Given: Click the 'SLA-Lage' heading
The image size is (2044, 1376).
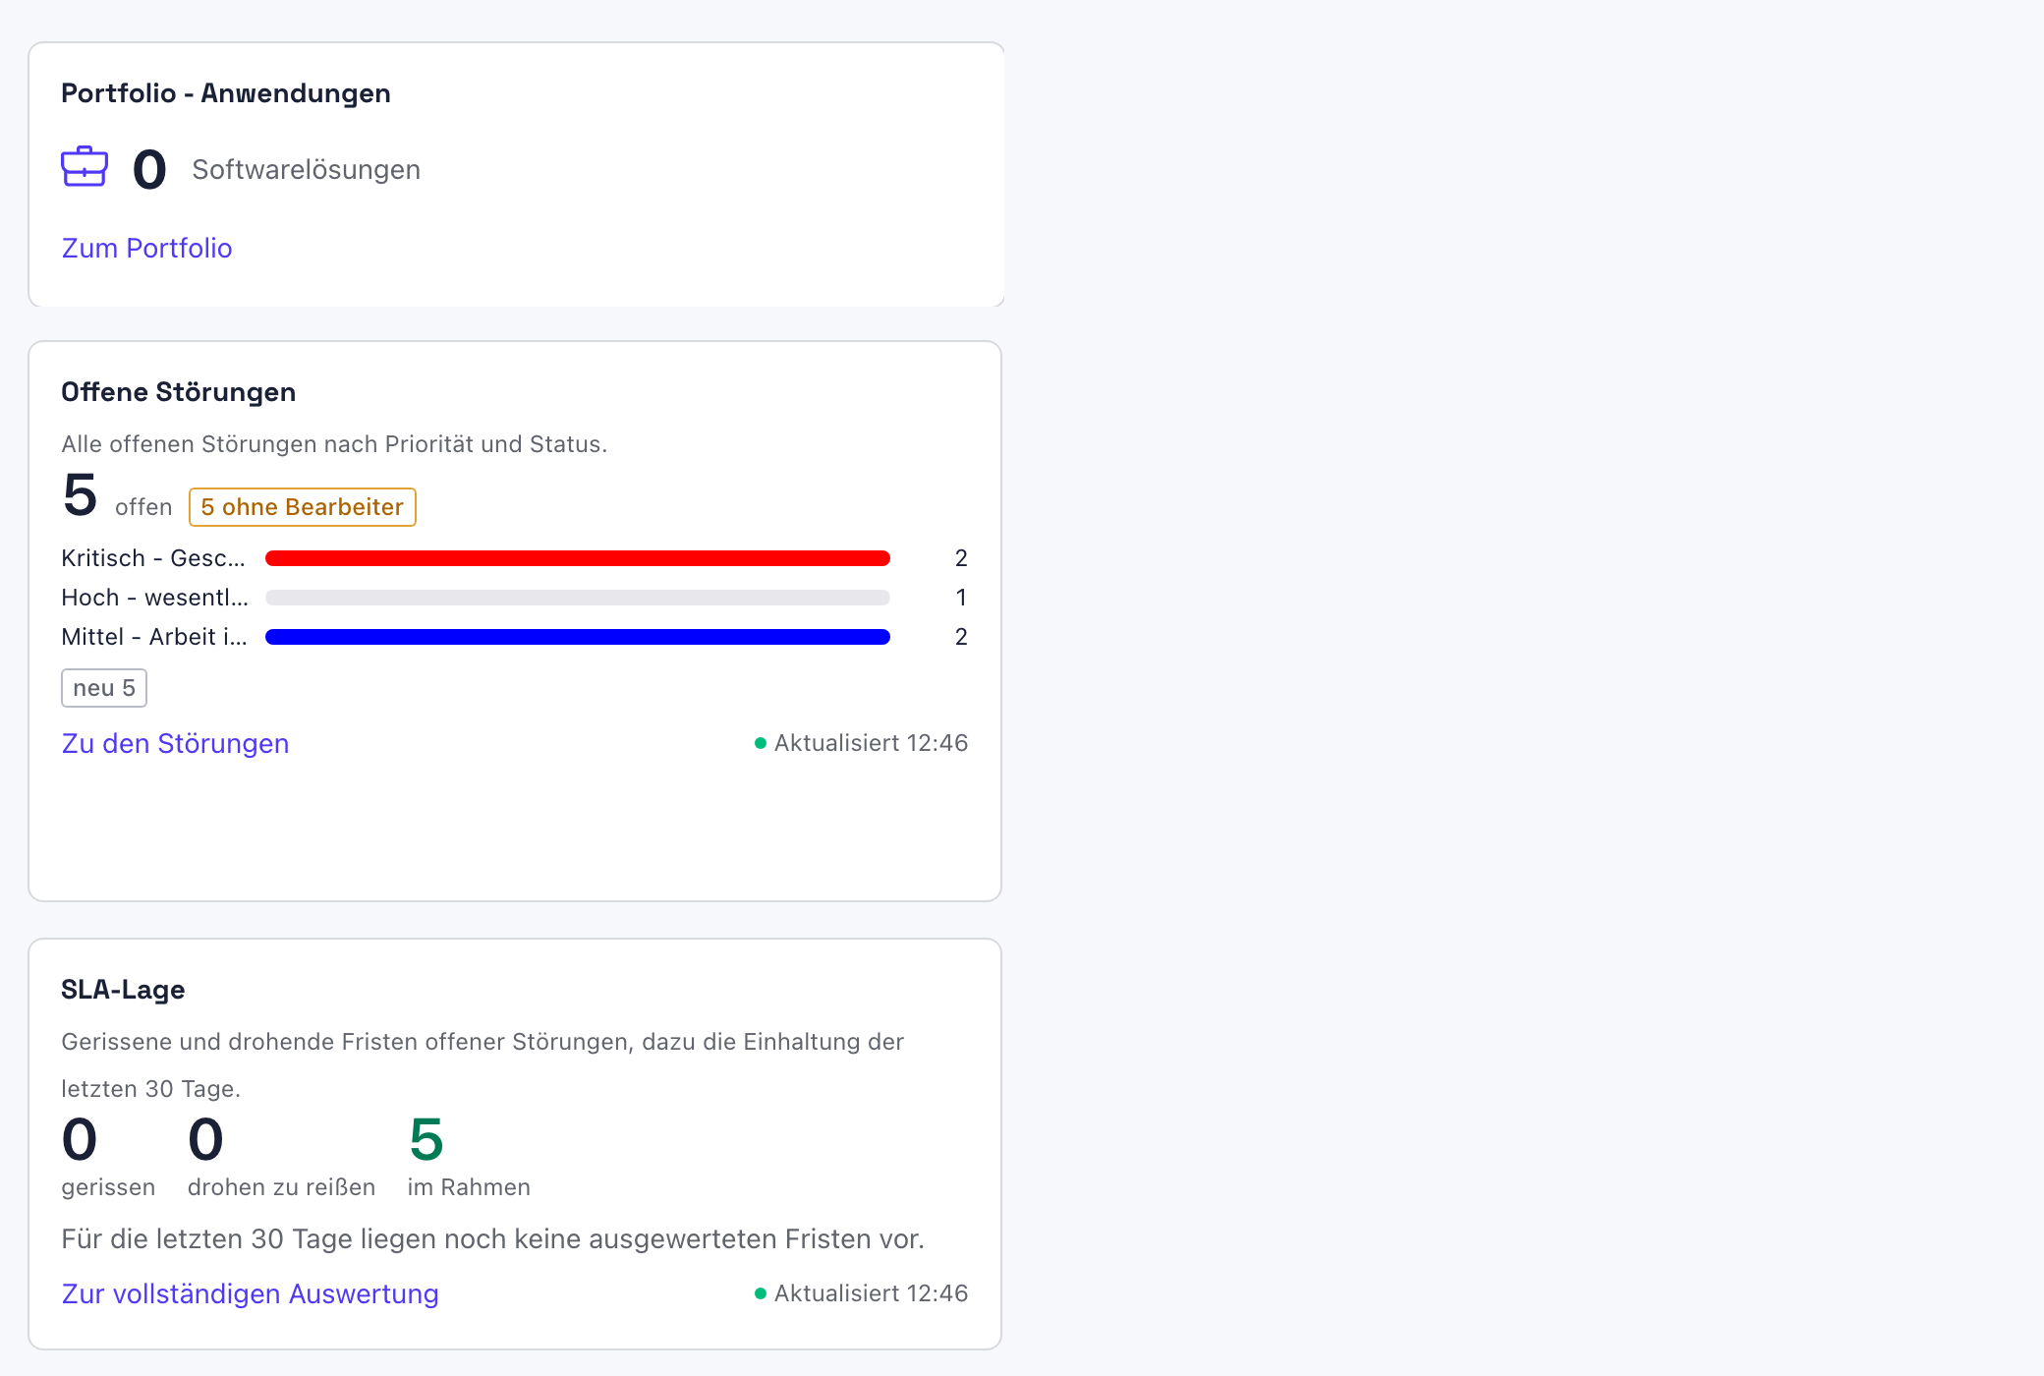Looking at the screenshot, I should coord(123,990).
